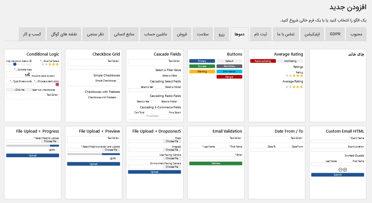The width and height of the screenshot is (372, 203).
Task: Click the green Success button
Action: pos(202,66)
